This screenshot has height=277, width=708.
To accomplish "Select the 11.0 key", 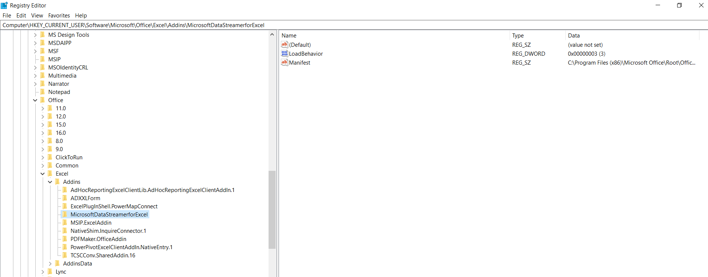I will [x=61, y=108].
